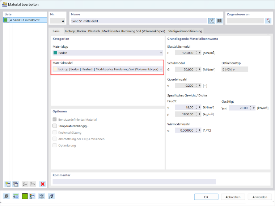This screenshot has width=275, height=206.
Task: Click the edit name icon beside Name field
Action: pyautogui.click(x=212, y=21)
